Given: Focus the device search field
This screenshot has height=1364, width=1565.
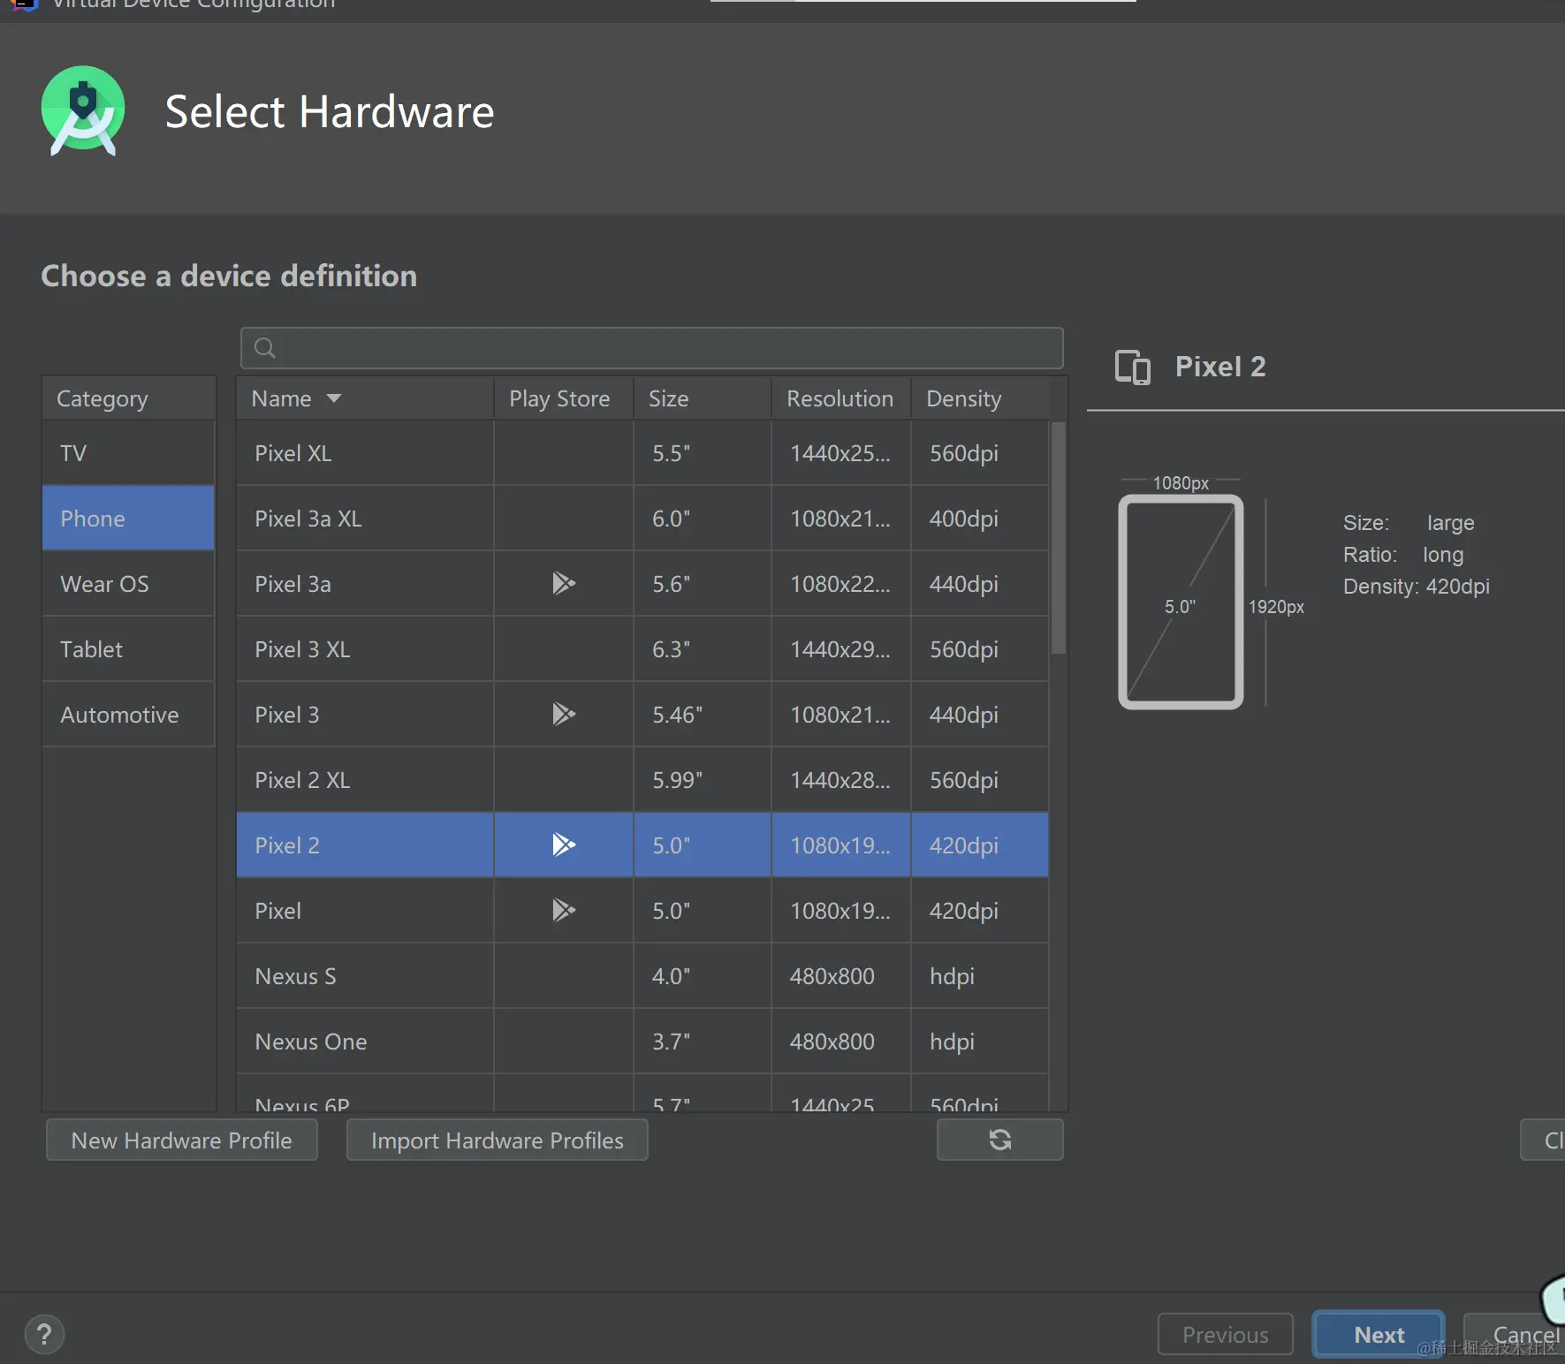Looking at the screenshot, I should coord(652,348).
